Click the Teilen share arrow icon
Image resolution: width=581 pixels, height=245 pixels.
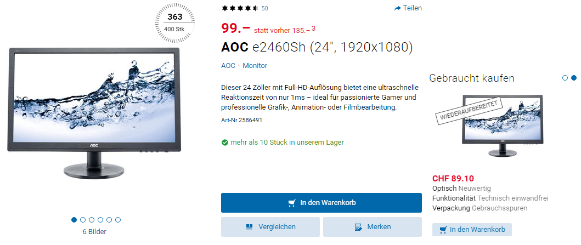(x=398, y=8)
